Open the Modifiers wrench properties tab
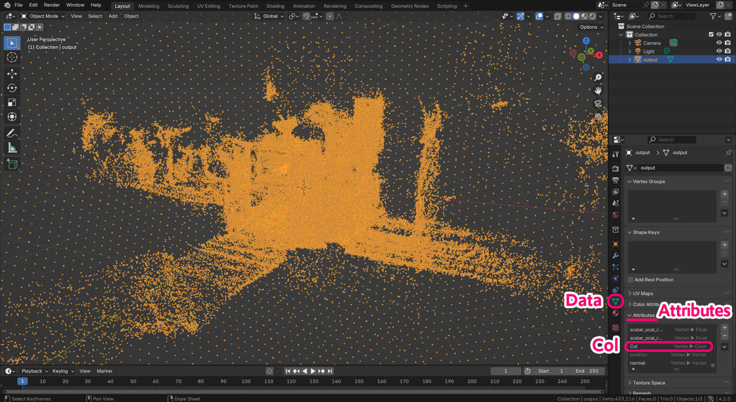This screenshot has width=736, height=402. click(x=616, y=256)
